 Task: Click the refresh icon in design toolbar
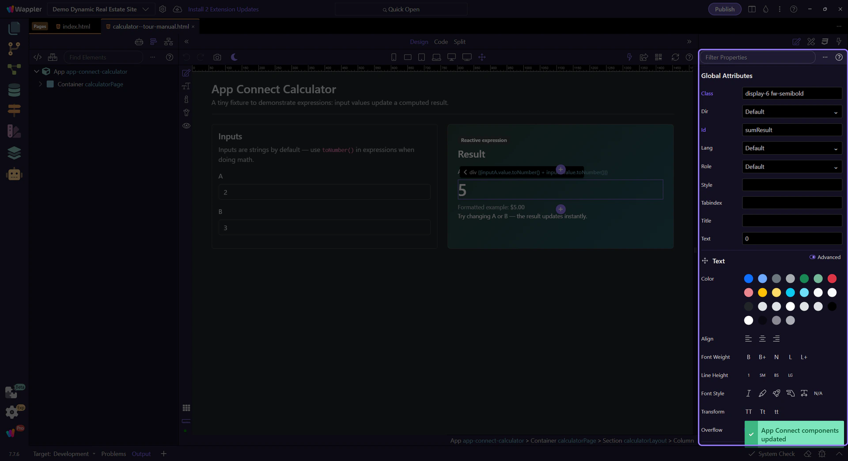(675, 57)
